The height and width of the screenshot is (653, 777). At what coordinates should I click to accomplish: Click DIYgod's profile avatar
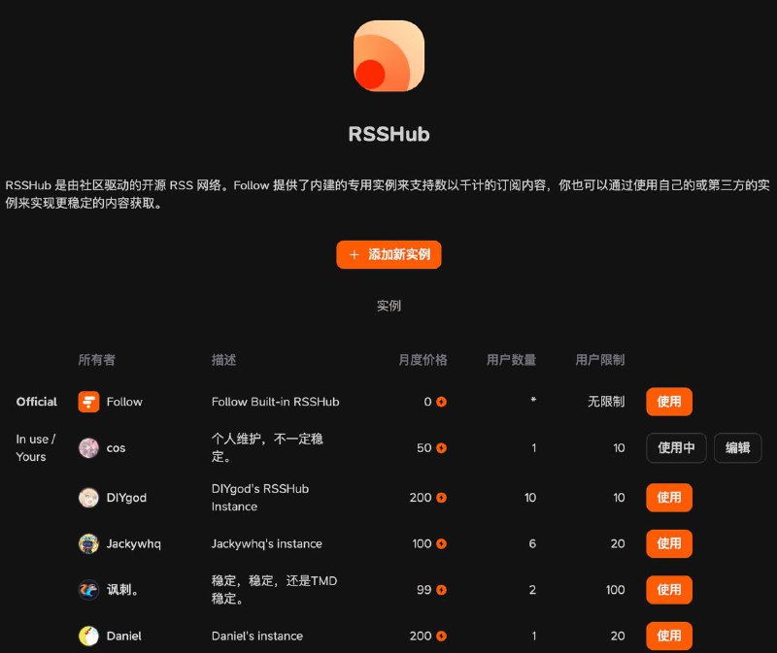(86, 498)
